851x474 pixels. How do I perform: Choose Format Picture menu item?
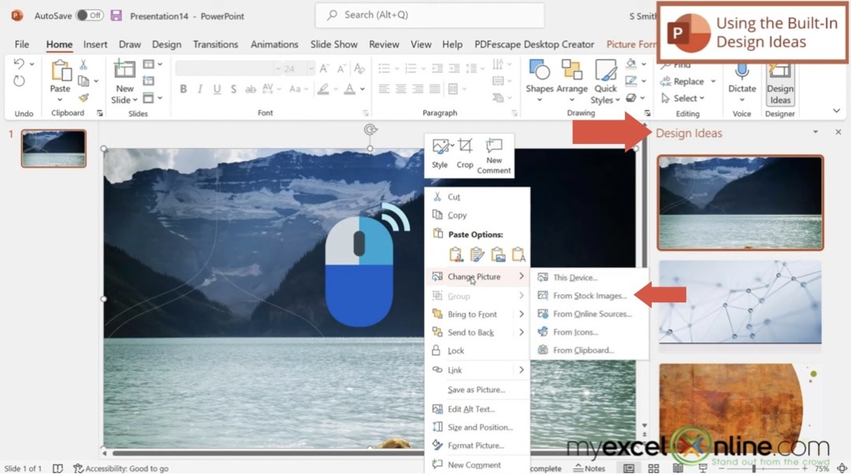click(477, 445)
